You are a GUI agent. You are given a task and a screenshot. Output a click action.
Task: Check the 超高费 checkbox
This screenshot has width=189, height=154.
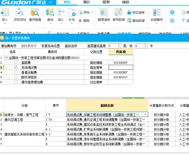click(16, 62)
